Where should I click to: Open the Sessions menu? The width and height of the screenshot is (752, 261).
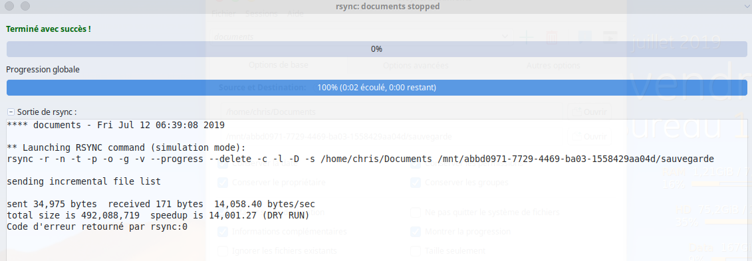pos(261,13)
